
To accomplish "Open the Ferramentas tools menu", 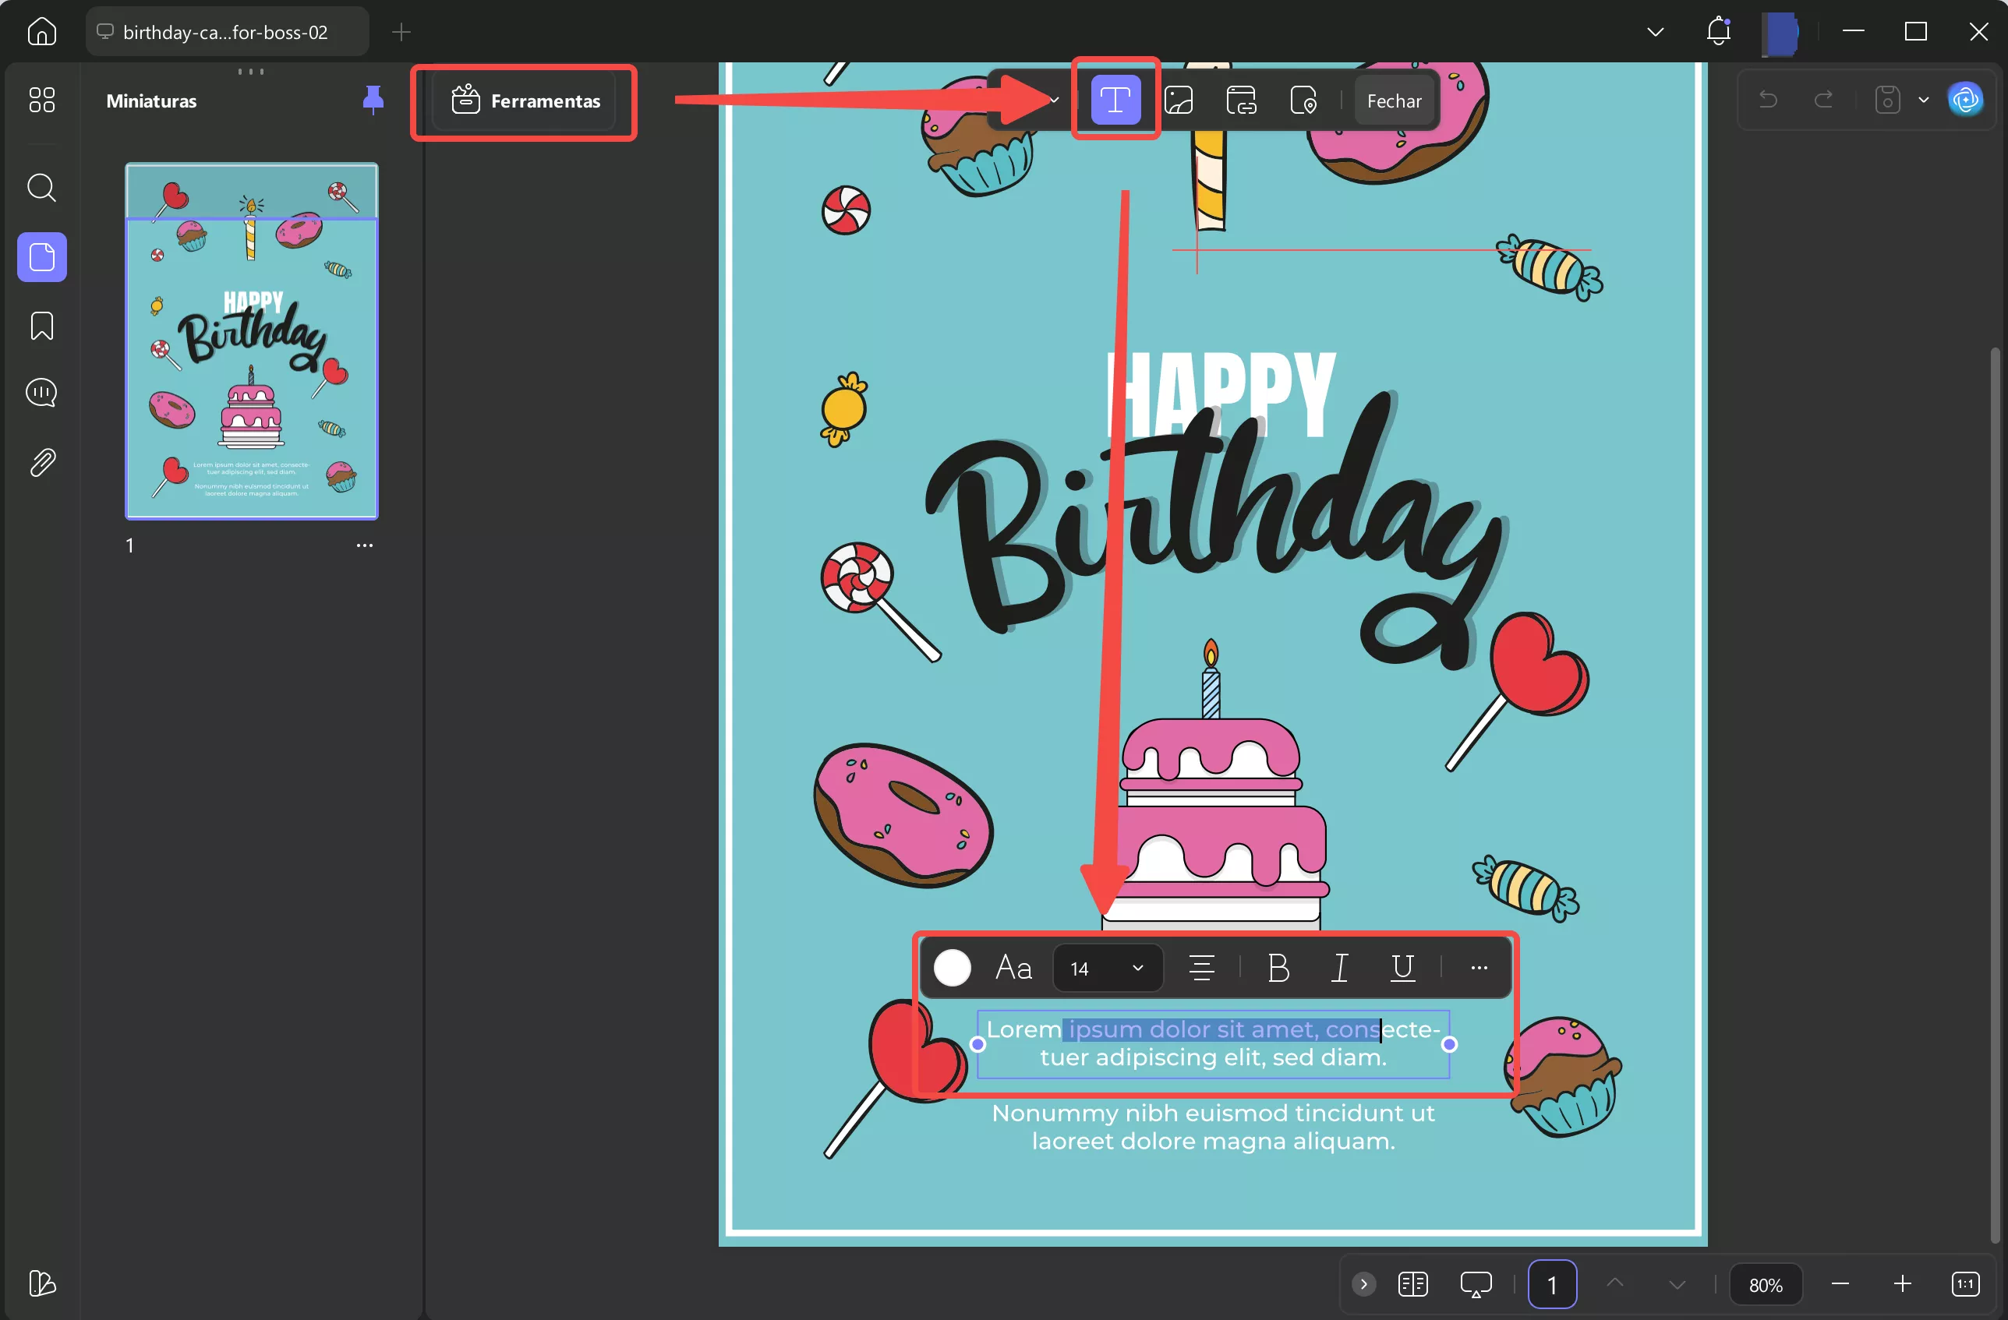I will (x=525, y=101).
